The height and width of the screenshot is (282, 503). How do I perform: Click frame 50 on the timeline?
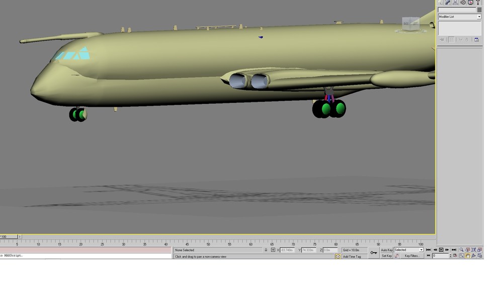click(209, 244)
